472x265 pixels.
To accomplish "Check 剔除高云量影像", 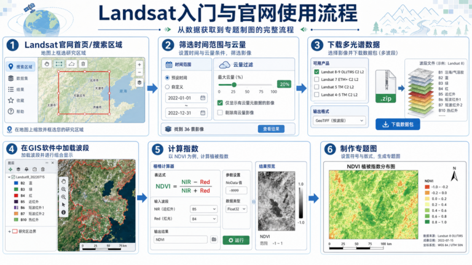I will pyautogui.click(x=220, y=113).
